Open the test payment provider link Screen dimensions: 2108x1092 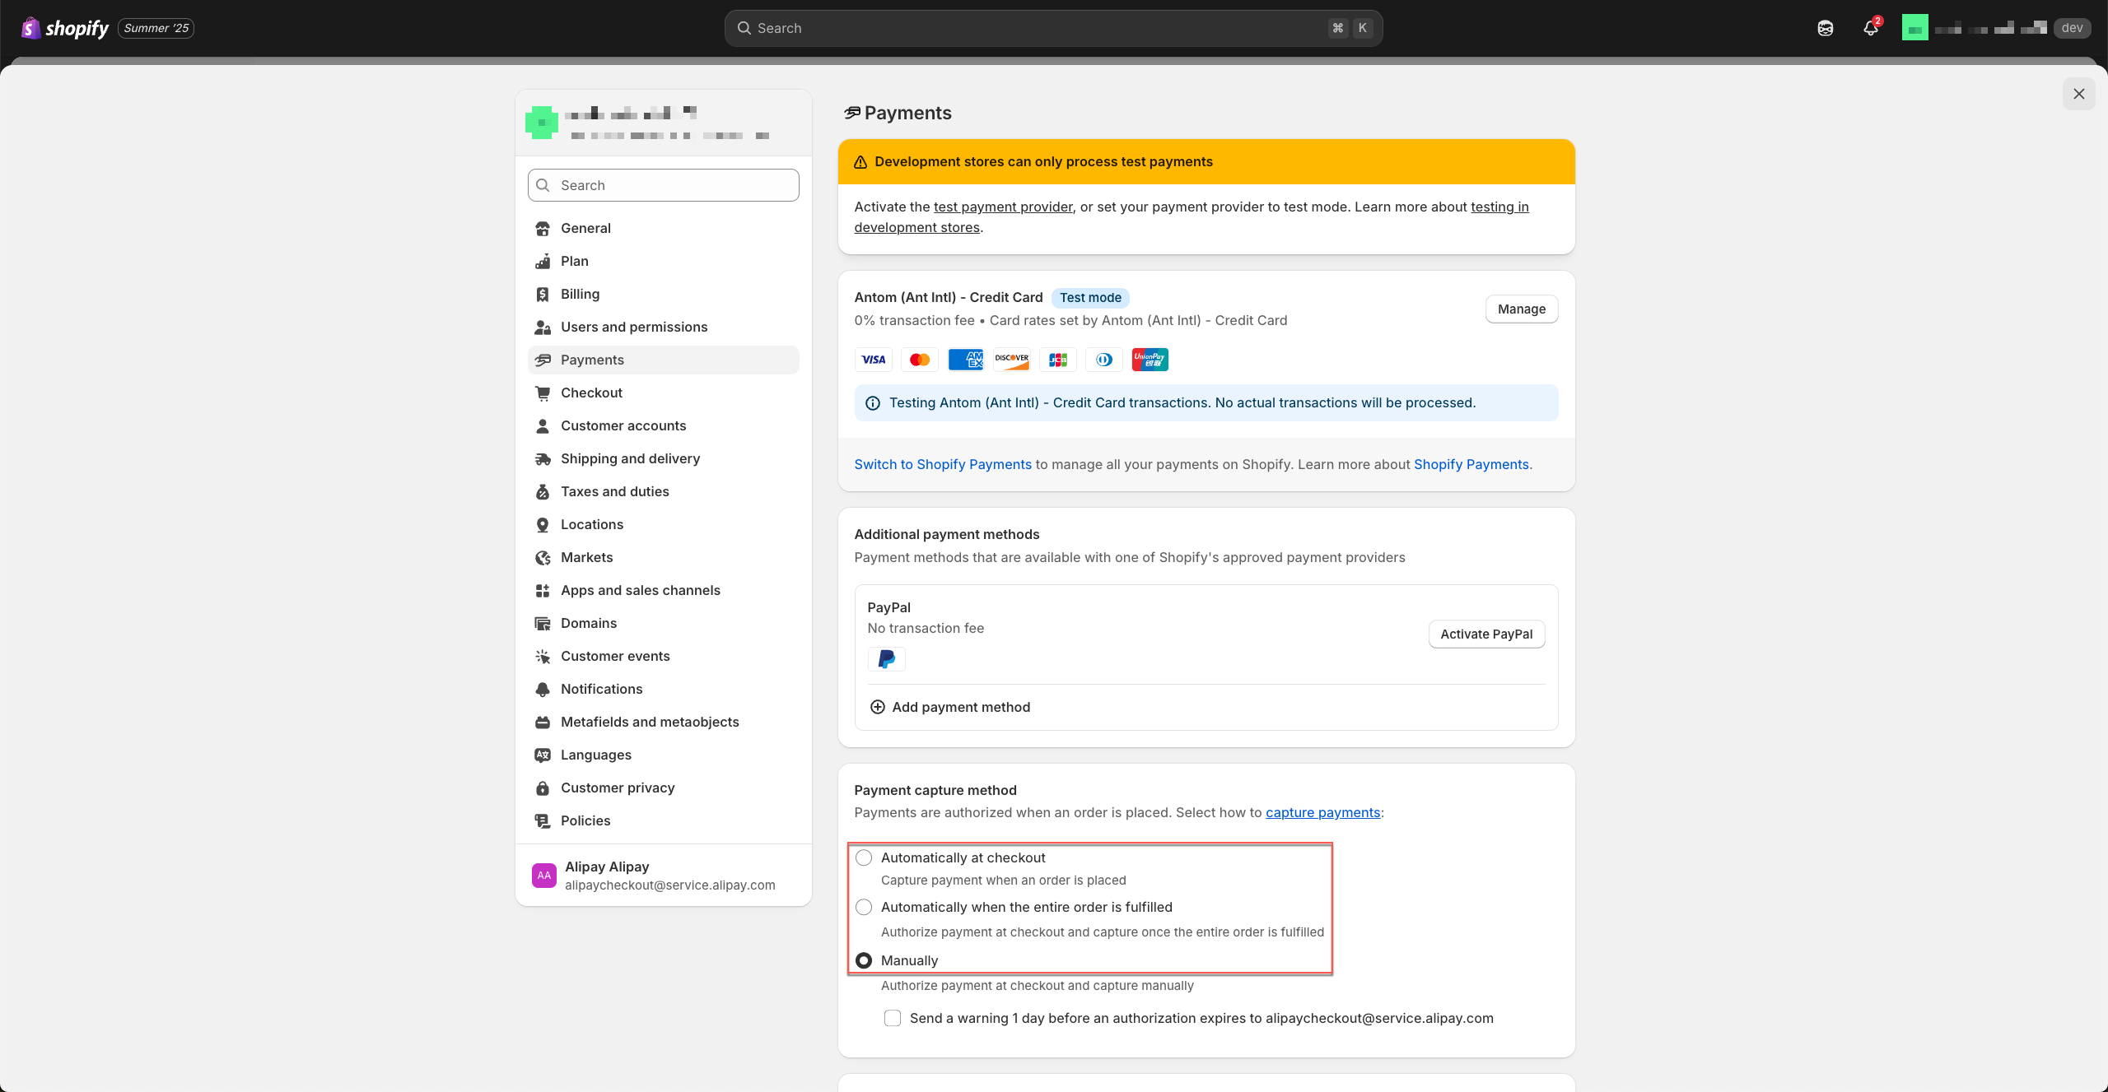pyautogui.click(x=1003, y=207)
